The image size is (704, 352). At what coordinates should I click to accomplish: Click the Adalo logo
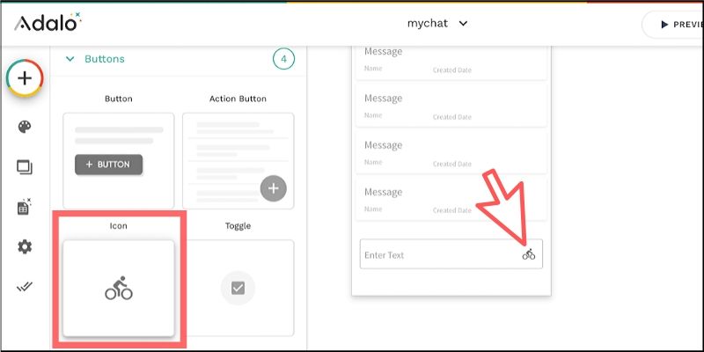click(48, 23)
